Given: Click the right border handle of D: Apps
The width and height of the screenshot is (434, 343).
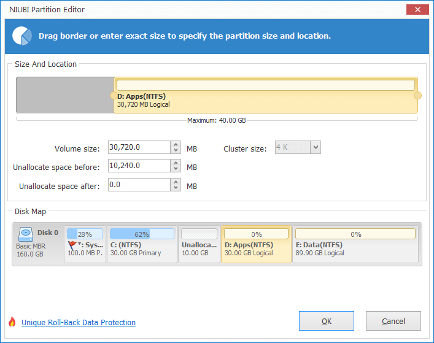Looking at the screenshot, I should pos(417,96).
